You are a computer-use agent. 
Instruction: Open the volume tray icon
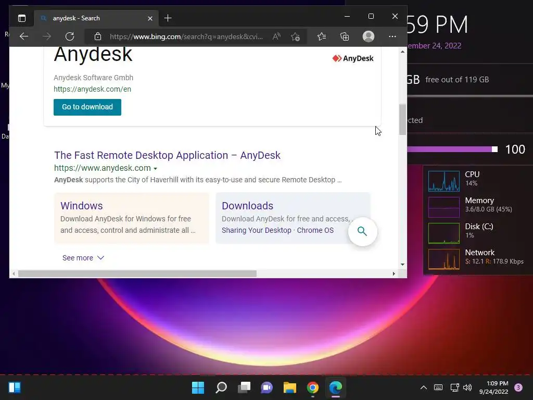(467, 387)
